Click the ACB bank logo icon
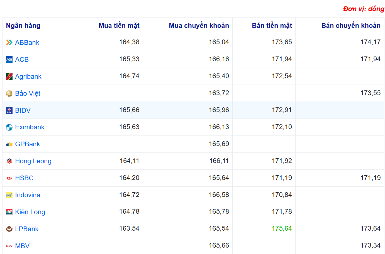385x254 pixels. (9, 60)
